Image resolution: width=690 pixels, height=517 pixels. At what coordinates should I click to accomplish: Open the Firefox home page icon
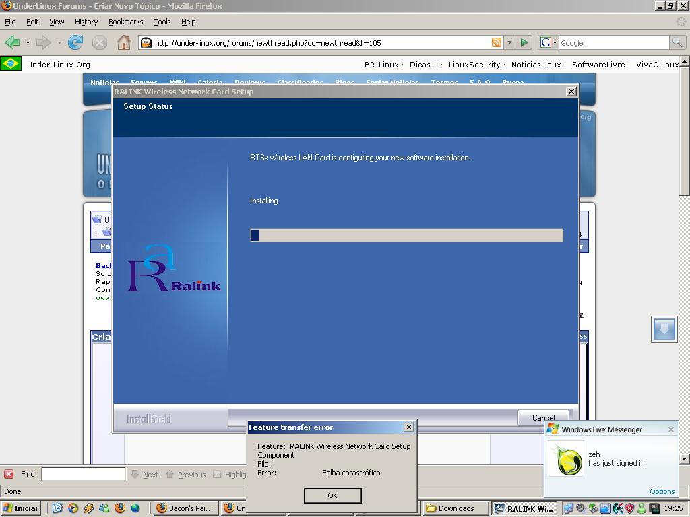pos(124,42)
